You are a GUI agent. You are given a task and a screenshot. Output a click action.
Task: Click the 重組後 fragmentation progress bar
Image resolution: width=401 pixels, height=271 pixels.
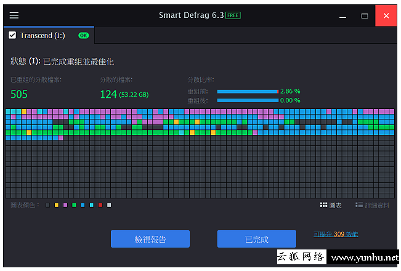click(248, 100)
